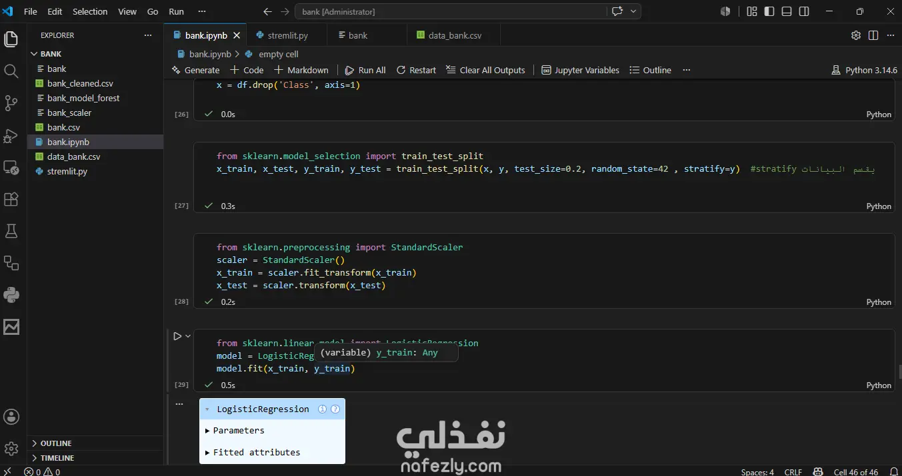Open the Search view in activity bar
Image resolution: width=902 pixels, height=476 pixels.
pos(11,71)
